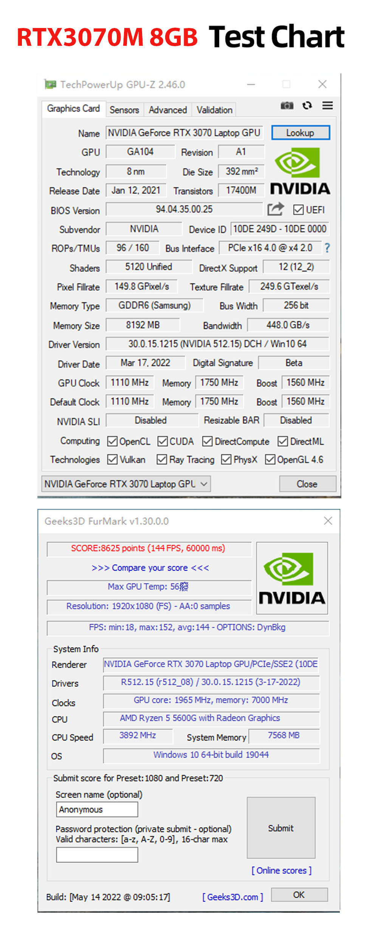Click the 5120 Unified shaders value

[149, 267]
